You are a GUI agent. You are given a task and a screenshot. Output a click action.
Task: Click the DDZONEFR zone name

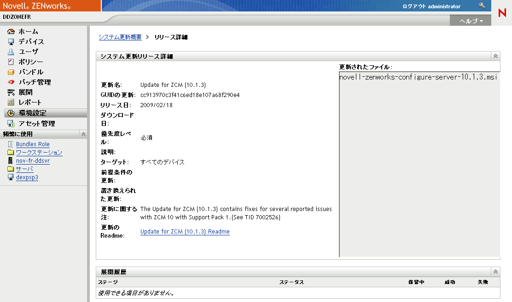point(17,17)
